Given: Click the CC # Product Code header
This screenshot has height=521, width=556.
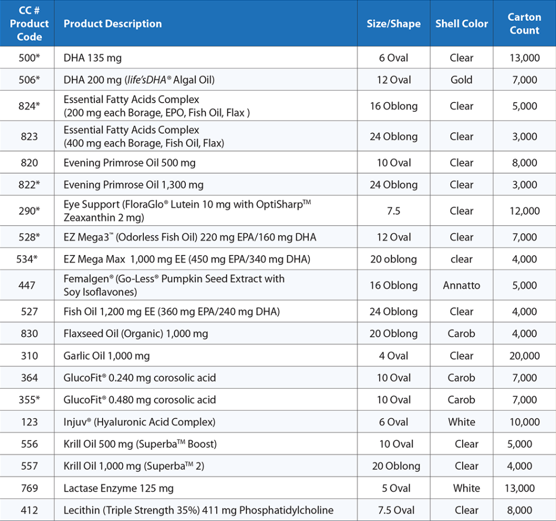Looking at the screenshot, I should (29, 24).
